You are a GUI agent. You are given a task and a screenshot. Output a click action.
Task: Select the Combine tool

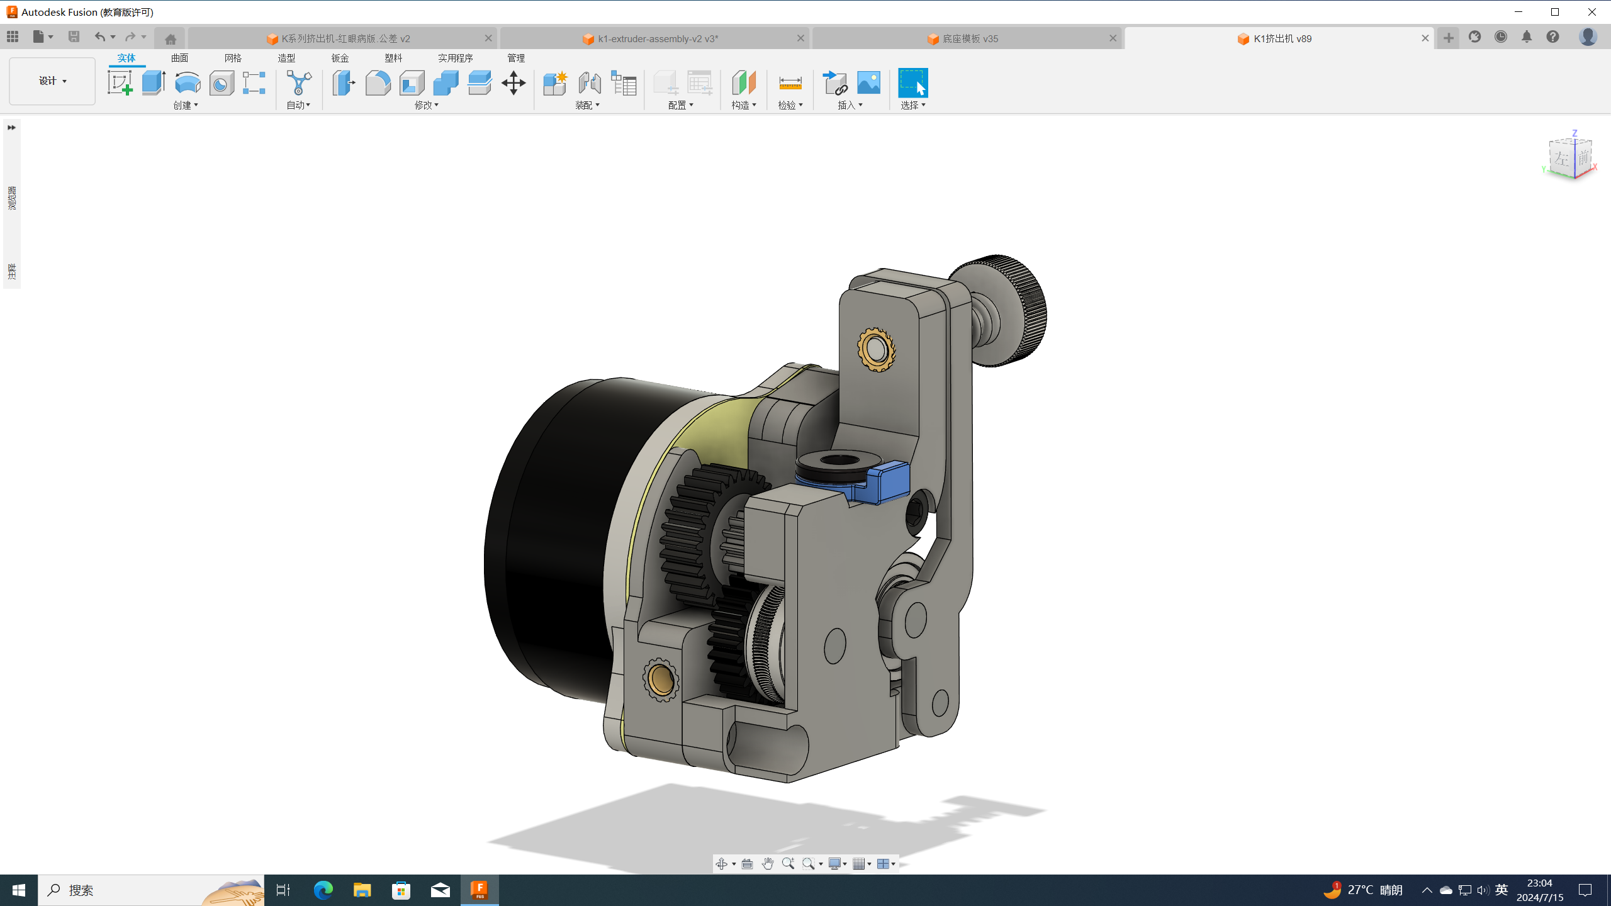(x=446, y=82)
